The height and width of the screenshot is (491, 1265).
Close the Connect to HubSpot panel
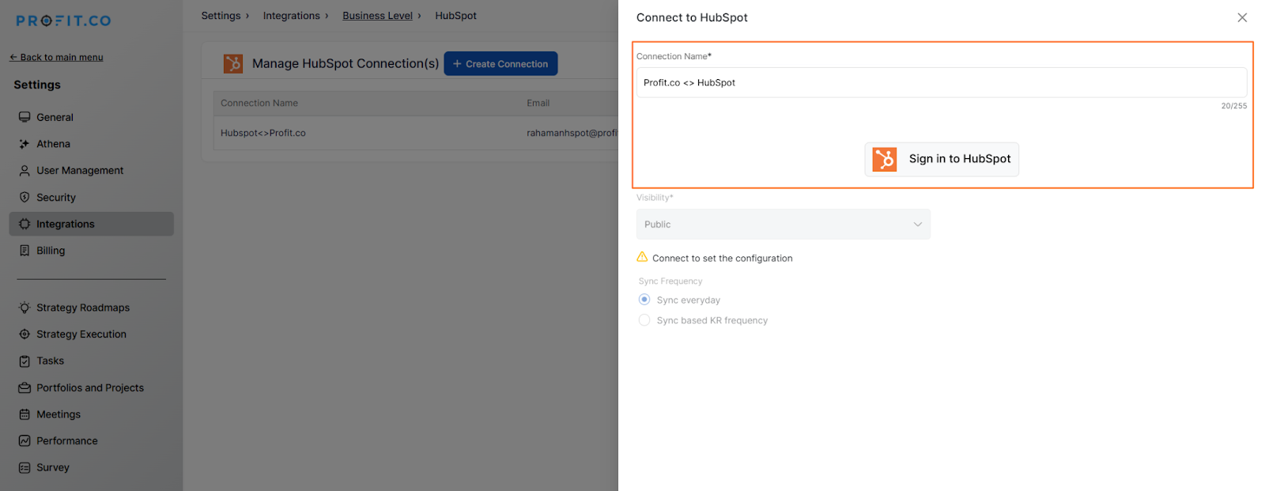point(1242,17)
